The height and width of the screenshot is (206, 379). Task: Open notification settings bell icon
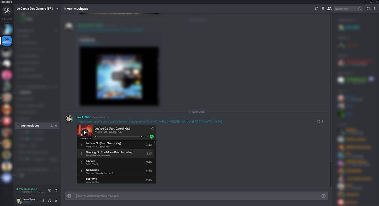click(317, 9)
